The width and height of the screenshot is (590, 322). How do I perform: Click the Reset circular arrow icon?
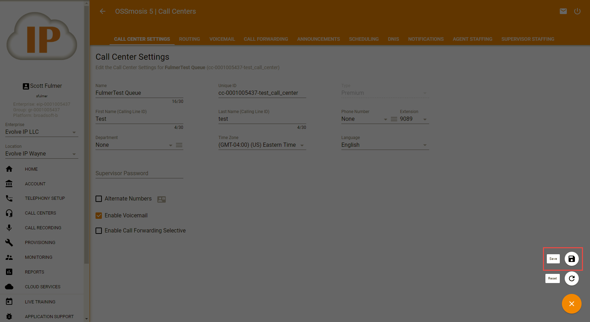pos(571,278)
